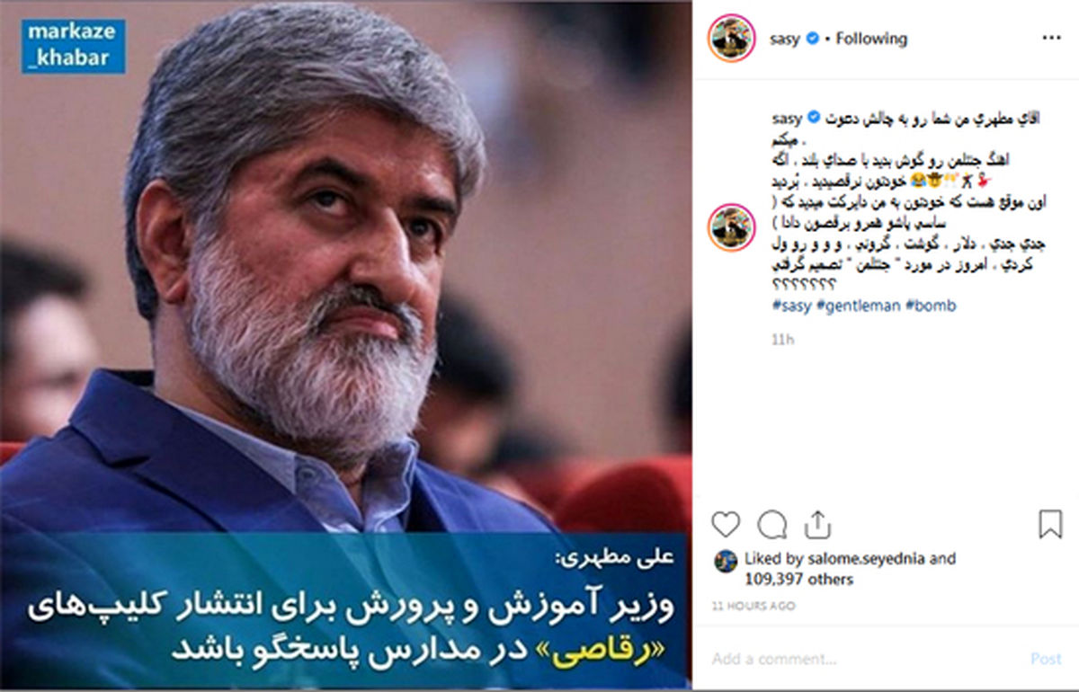The image size is (1079, 692).
Task: Open sasy avatar beside the caption
Action: pyautogui.click(x=731, y=227)
